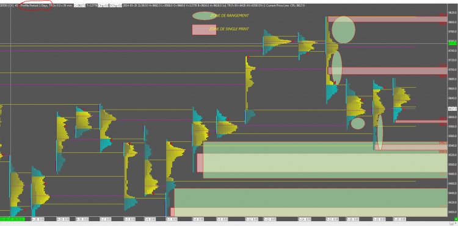Click the green date label at bottom-left timeline
458x226 pixels.
point(12,219)
